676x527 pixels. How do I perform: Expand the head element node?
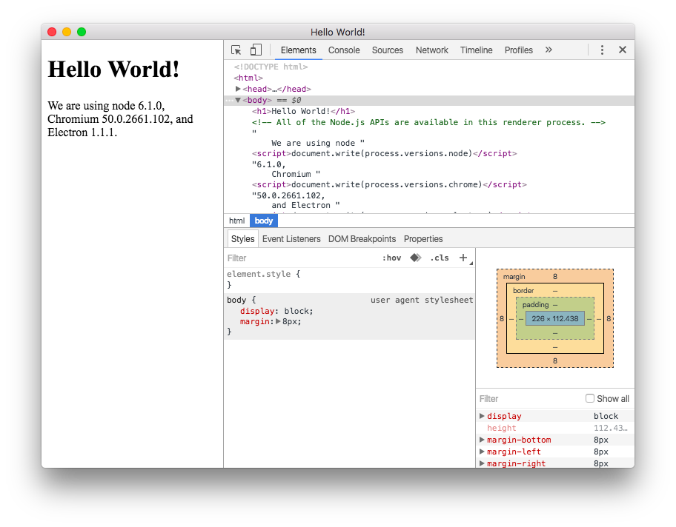tap(238, 89)
